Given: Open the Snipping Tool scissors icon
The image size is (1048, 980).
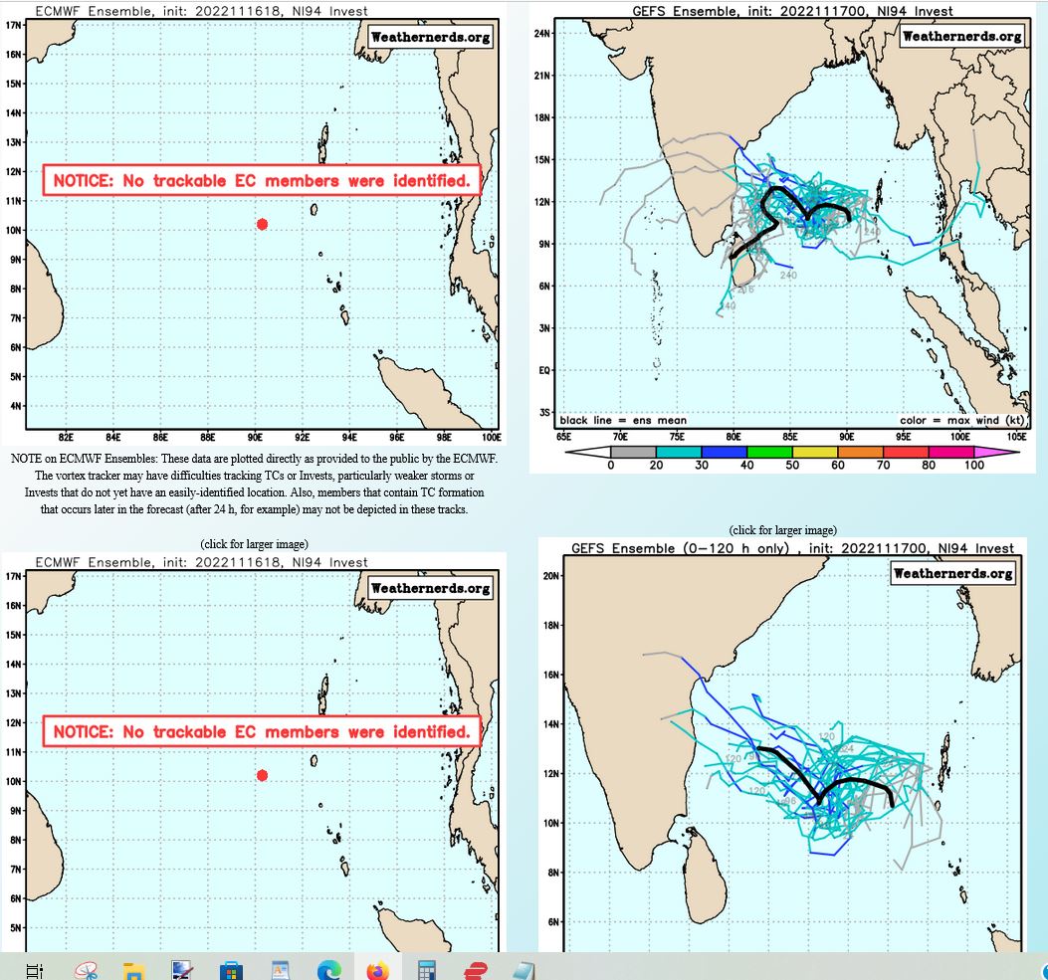Looking at the screenshot, I should (x=86, y=970).
